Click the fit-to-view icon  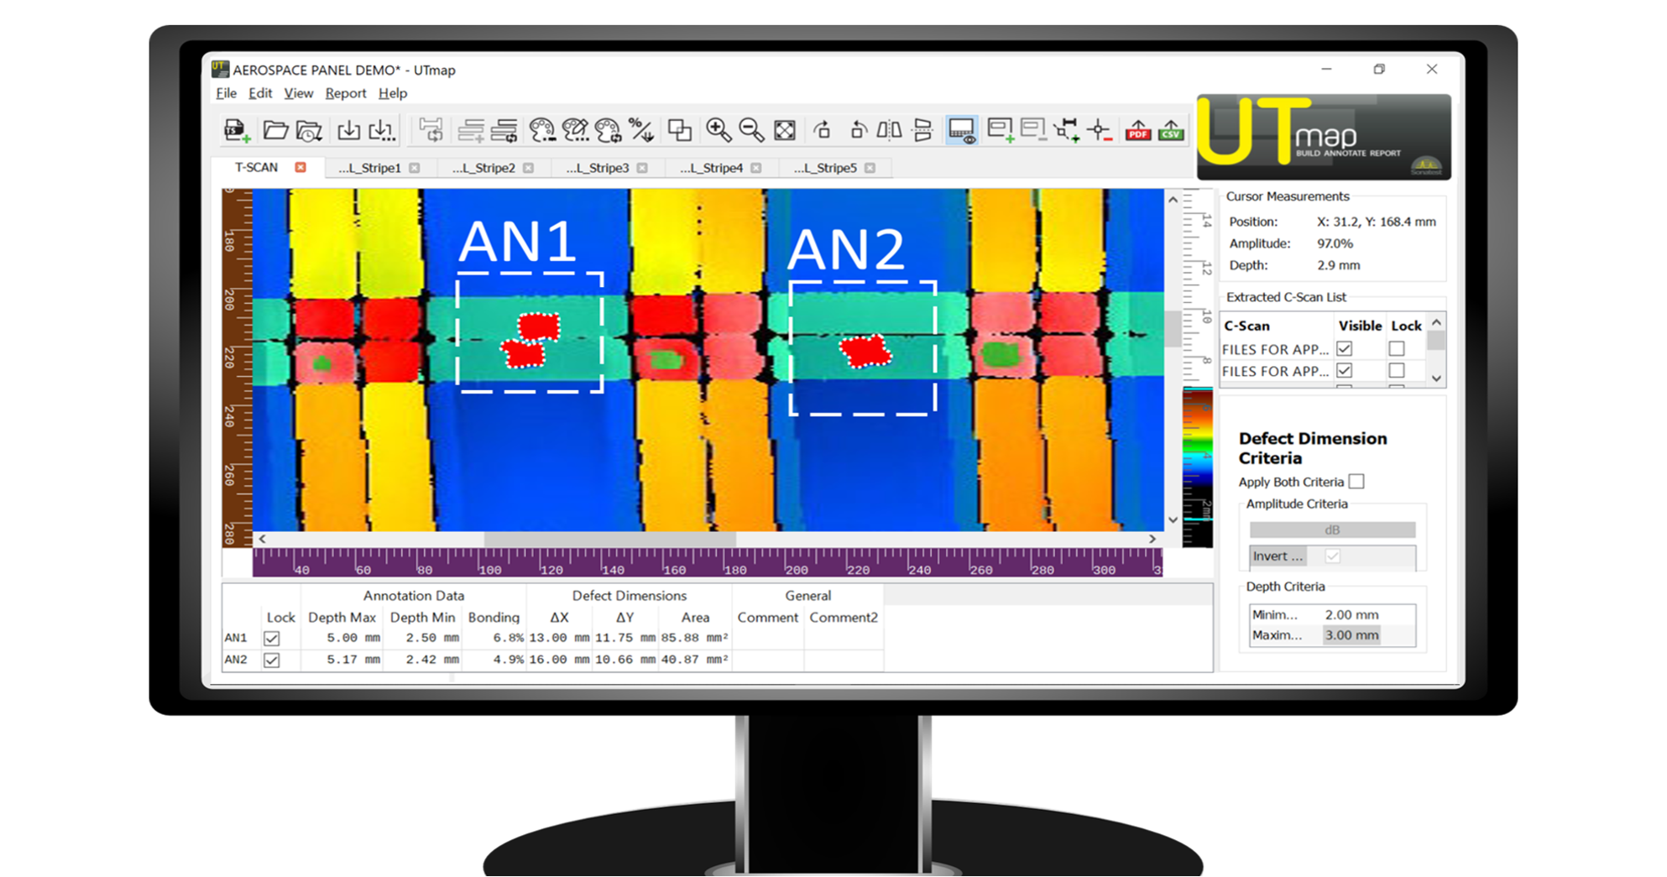(x=785, y=129)
